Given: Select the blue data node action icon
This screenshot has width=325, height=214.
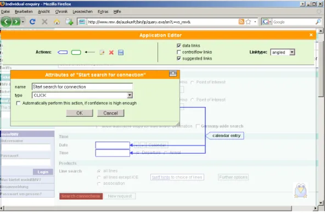Looking at the screenshot, I should click(x=63, y=52).
